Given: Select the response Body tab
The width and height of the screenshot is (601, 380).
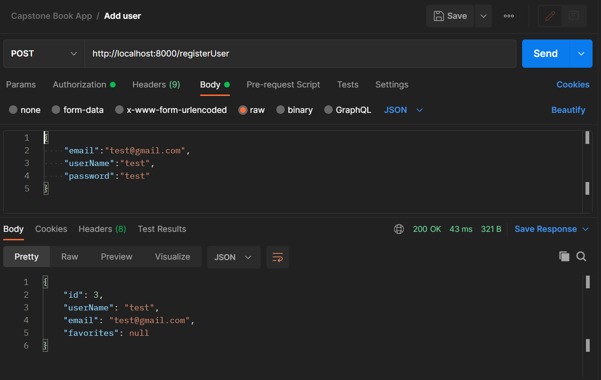Looking at the screenshot, I should (13, 229).
